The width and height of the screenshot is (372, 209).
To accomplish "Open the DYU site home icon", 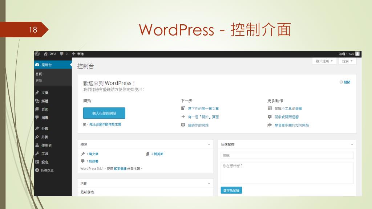I will click(45, 54).
